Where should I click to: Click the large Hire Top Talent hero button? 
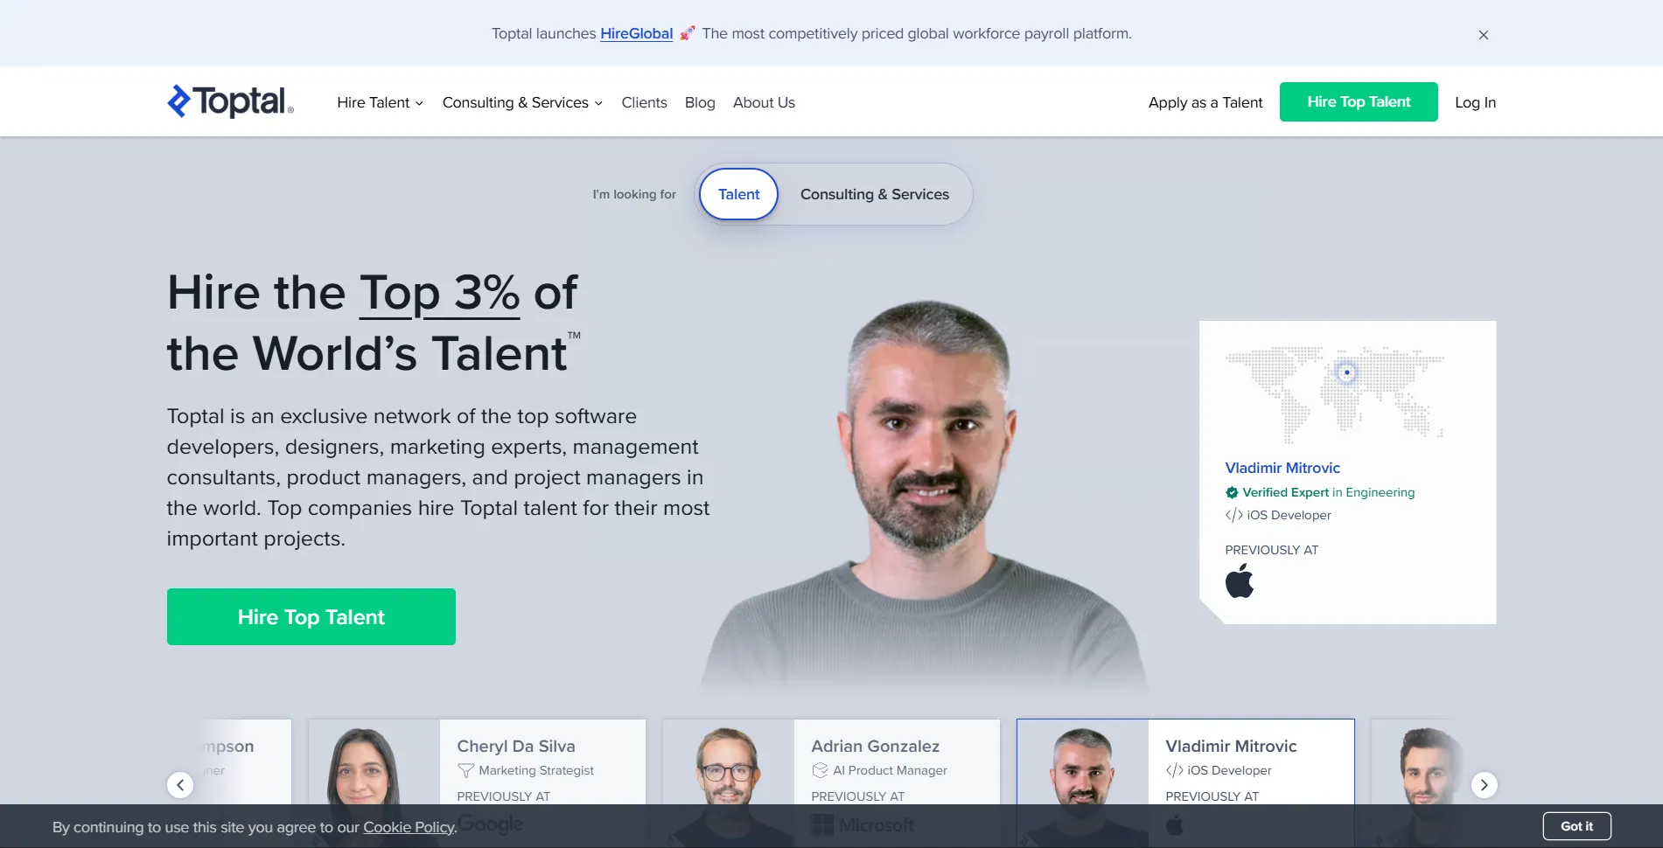tap(311, 616)
